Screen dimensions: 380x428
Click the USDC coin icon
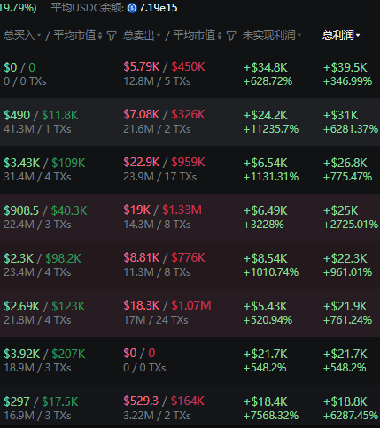pos(132,8)
